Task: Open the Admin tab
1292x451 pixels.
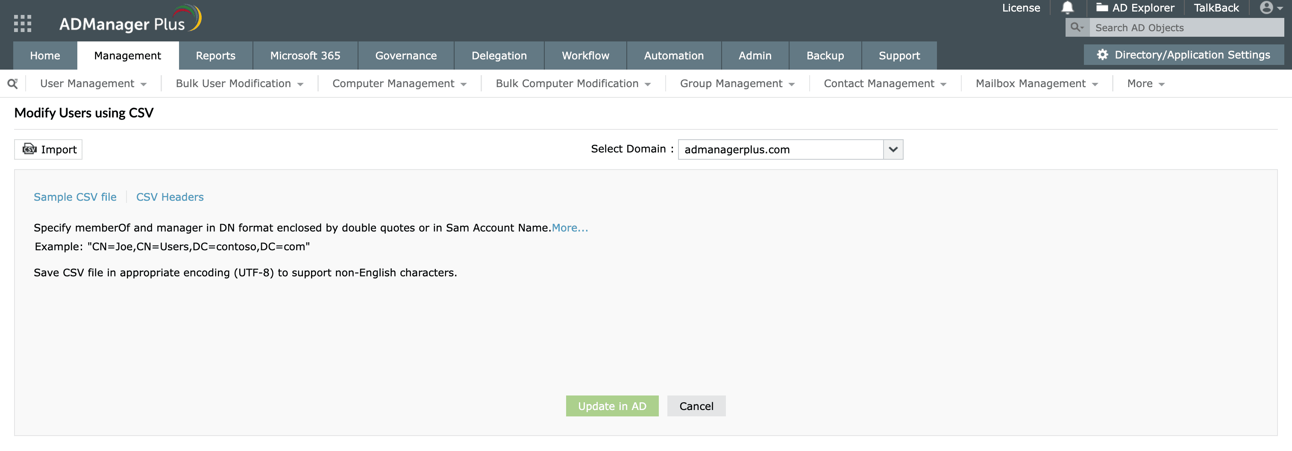Action: pos(755,56)
